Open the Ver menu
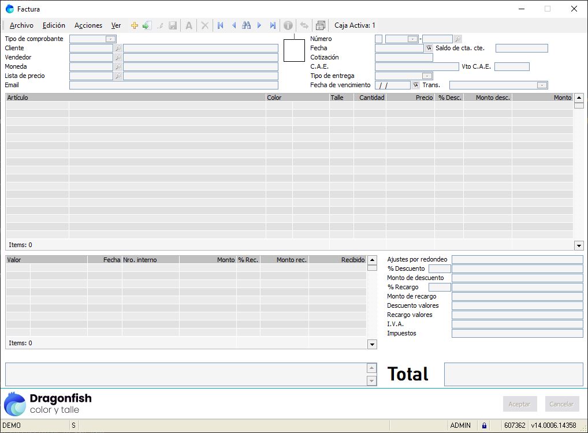Screen dimensions: 588x433 coord(116,25)
